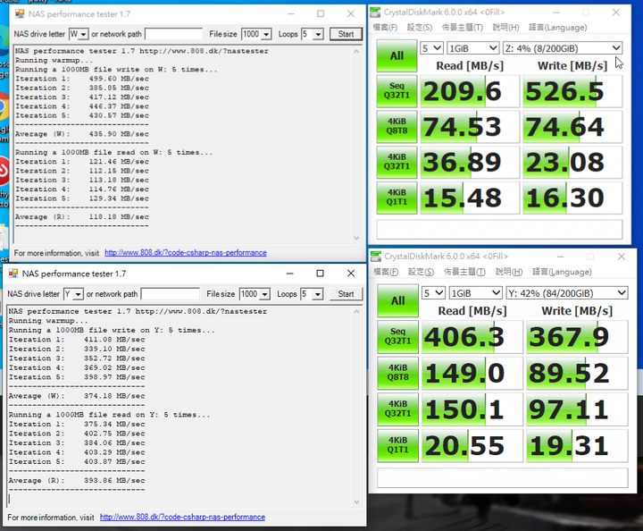Viewport: 643px width, 531px height.
Task: Click Average (W) 374.18 MB/sec line
Action: click(x=77, y=396)
